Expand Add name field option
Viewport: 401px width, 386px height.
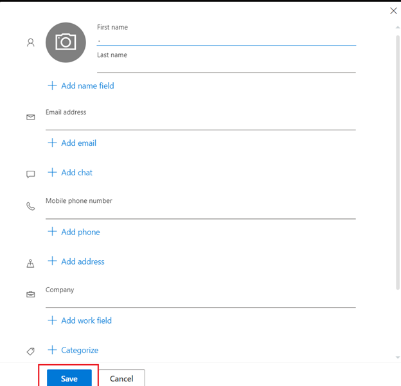click(81, 85)
